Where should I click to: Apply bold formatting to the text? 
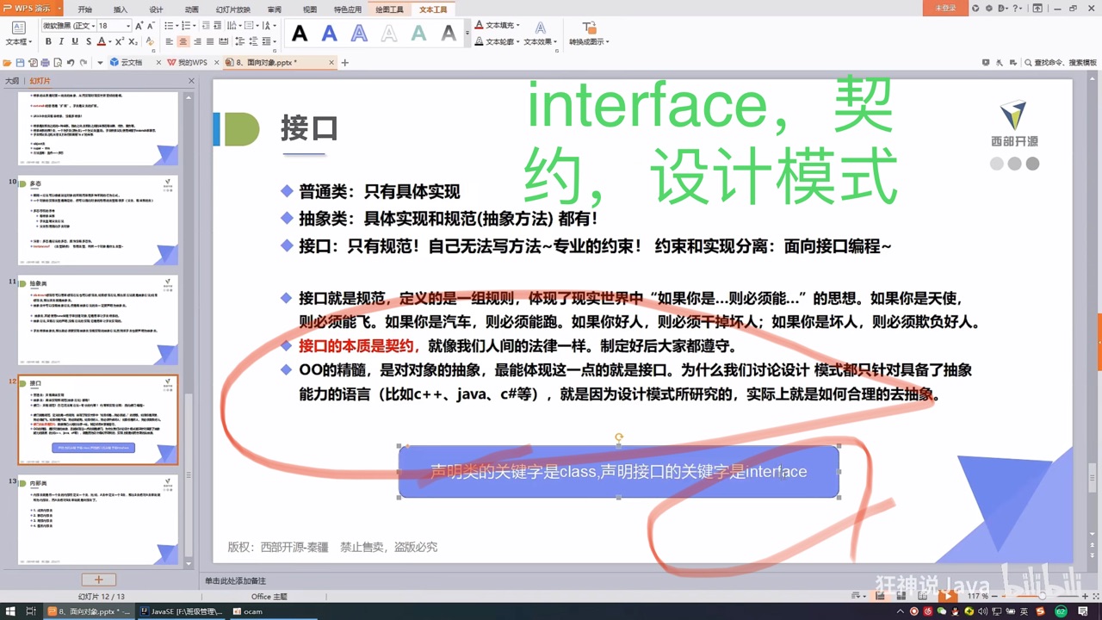[48, 40]
